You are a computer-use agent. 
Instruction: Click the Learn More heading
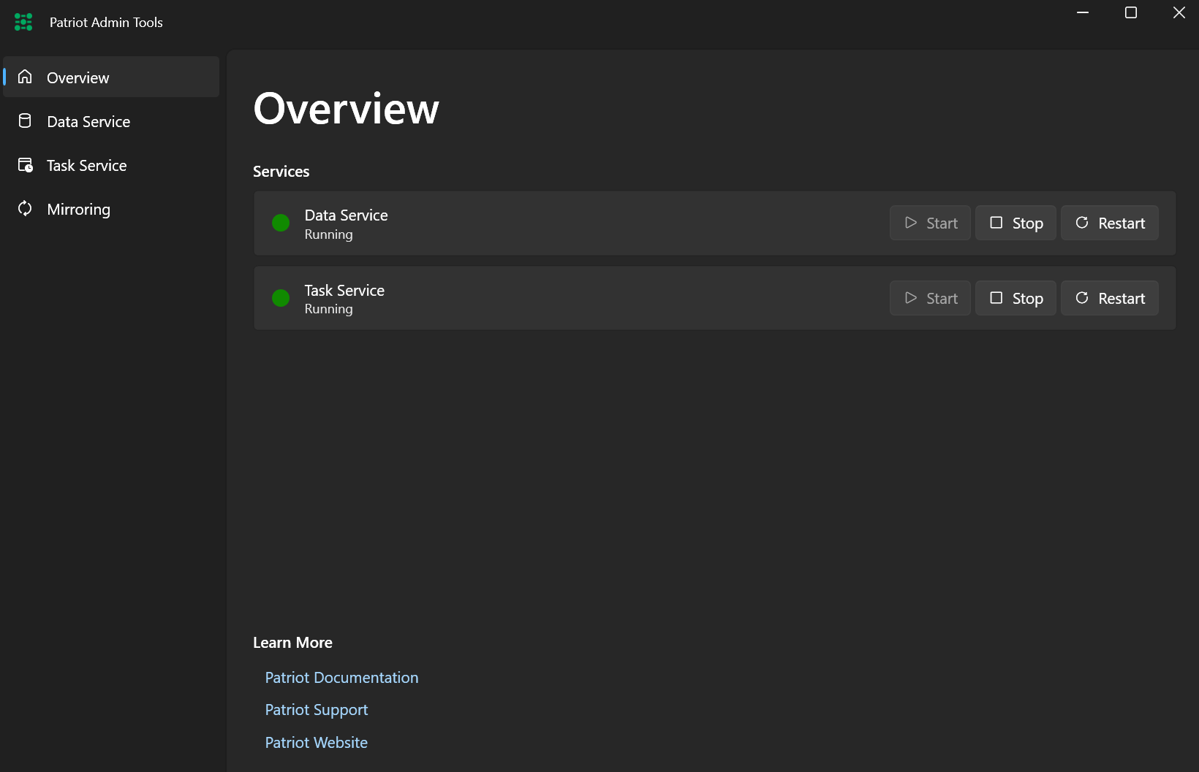coord(292,643)
